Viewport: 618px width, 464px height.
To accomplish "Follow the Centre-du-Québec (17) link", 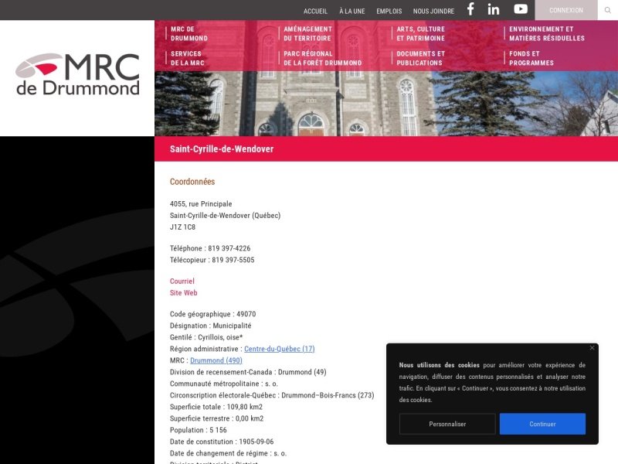I will (x=280, y=349).
